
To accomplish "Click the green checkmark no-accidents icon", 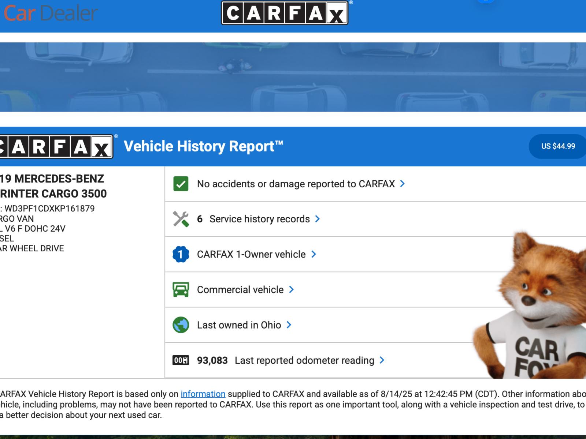I will coord(181,184).
